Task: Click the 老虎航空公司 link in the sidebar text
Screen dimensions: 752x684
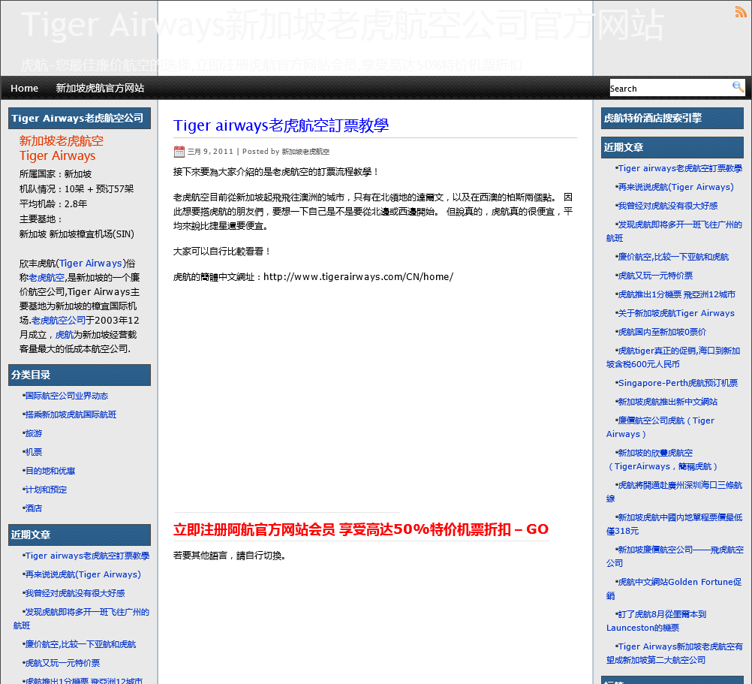Action: pos(59,321)
